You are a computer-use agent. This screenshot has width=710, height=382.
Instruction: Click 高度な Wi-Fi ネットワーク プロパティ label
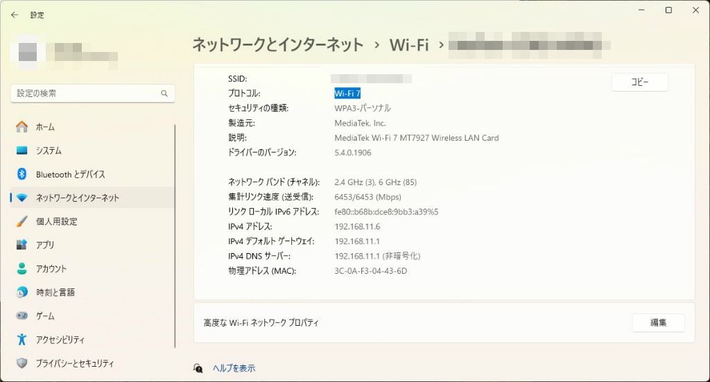tap(261, 322)
